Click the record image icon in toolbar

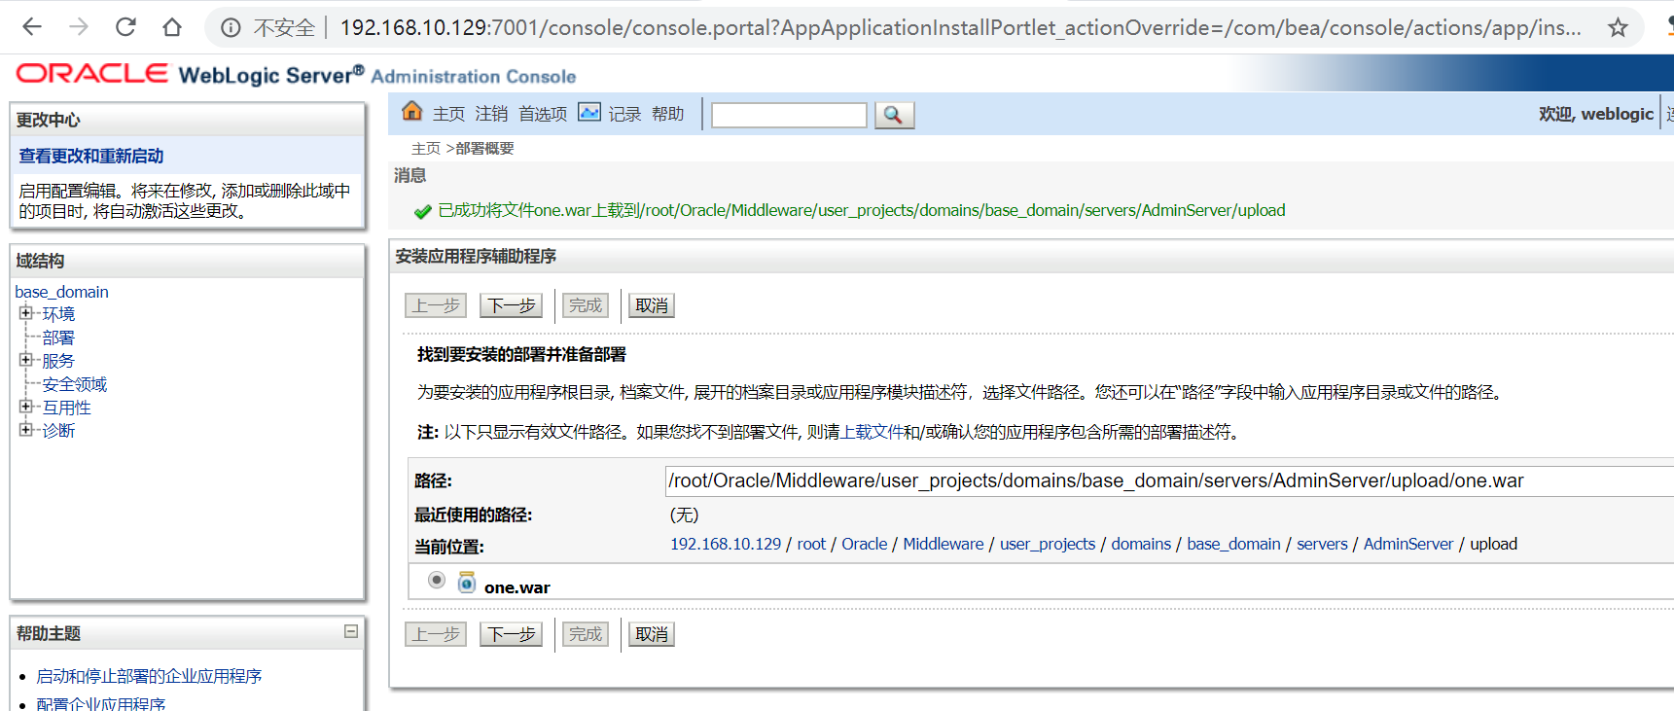589,112
